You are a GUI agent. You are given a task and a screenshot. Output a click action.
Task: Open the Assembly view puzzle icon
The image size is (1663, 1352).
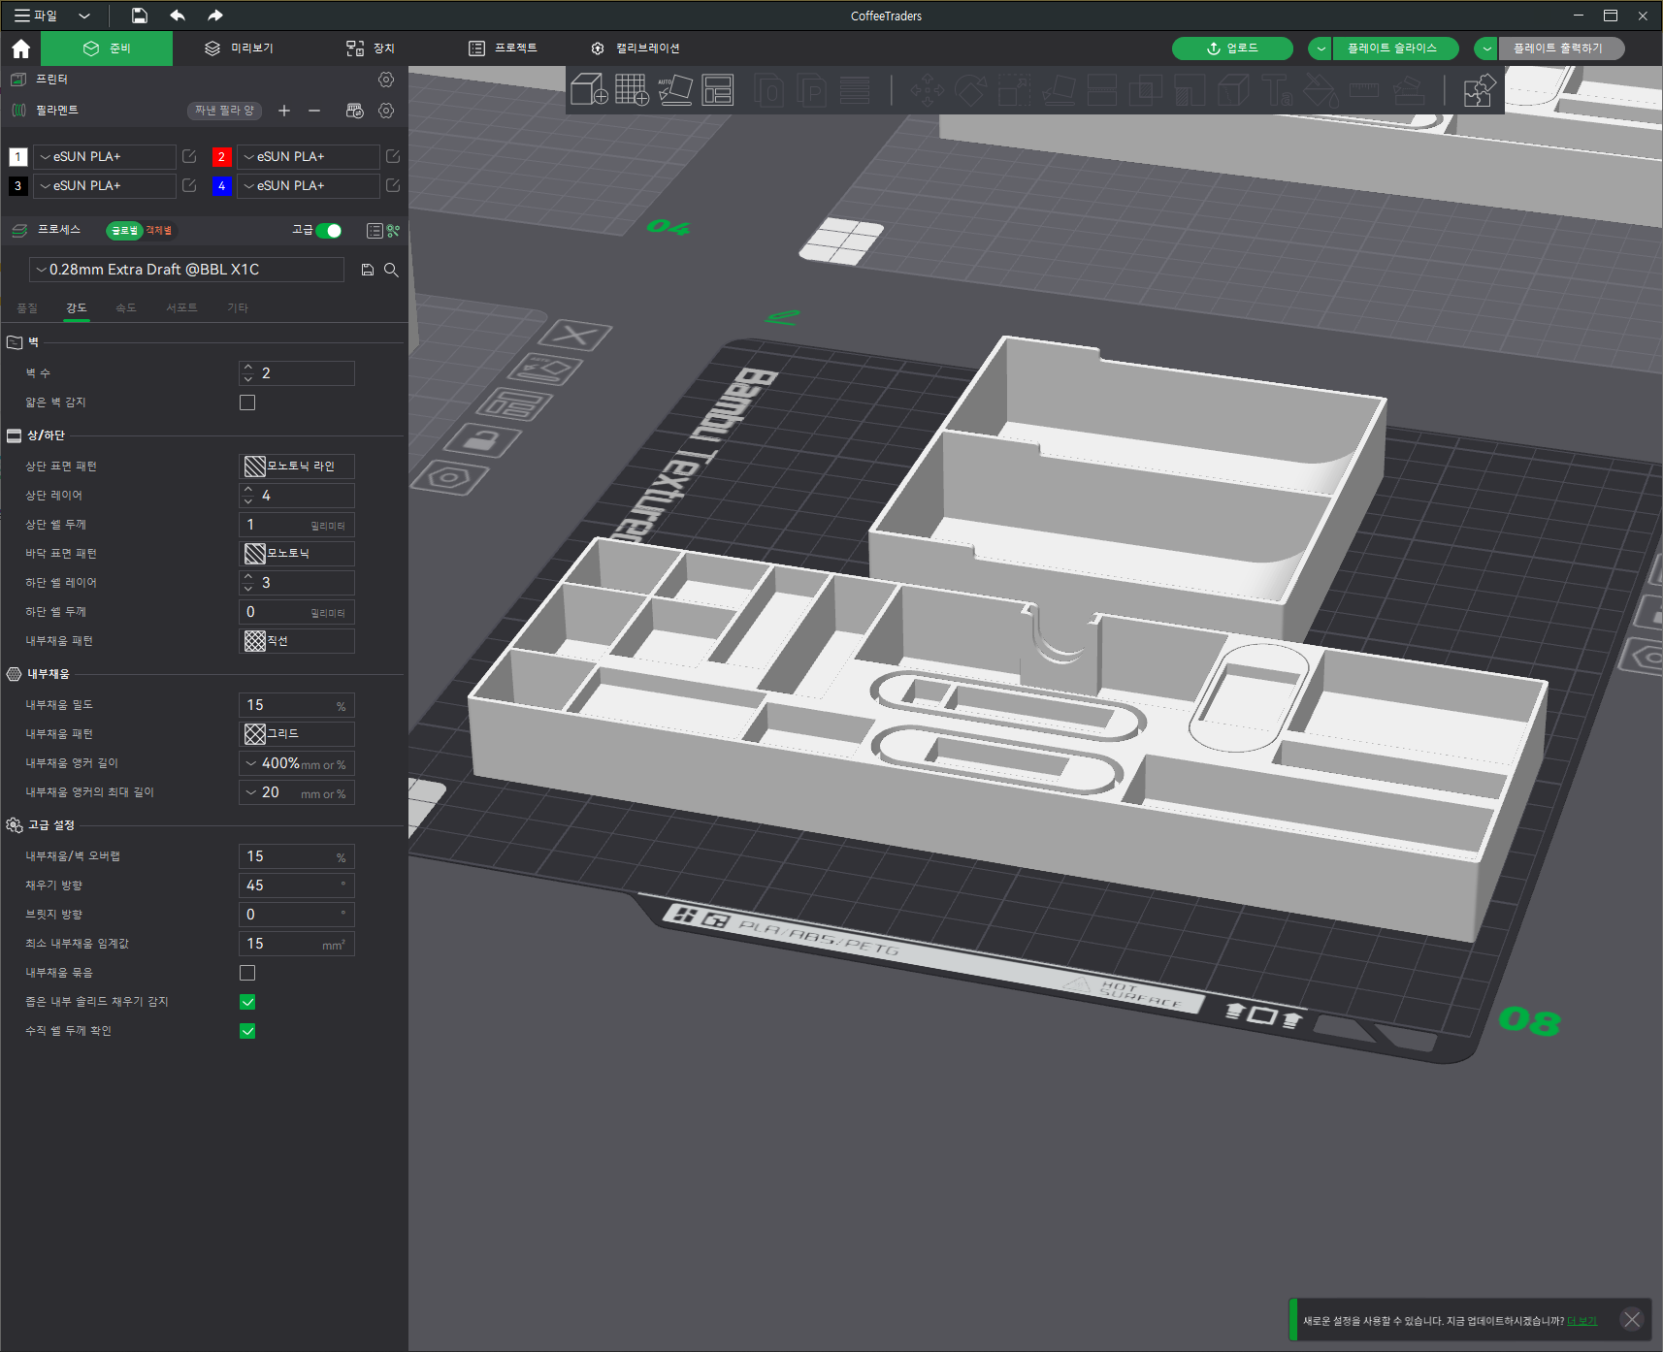1479,91
